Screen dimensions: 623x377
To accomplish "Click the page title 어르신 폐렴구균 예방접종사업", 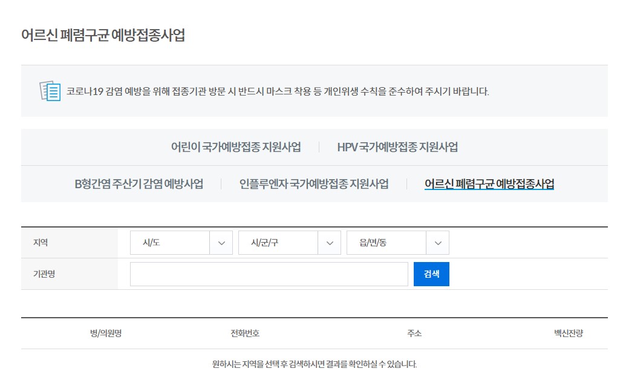I will 103,35.
